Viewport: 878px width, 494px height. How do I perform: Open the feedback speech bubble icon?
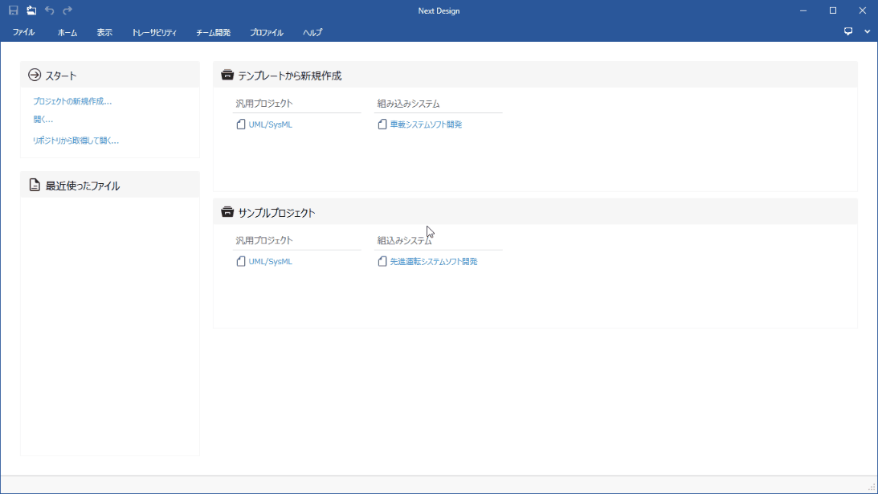848,31
